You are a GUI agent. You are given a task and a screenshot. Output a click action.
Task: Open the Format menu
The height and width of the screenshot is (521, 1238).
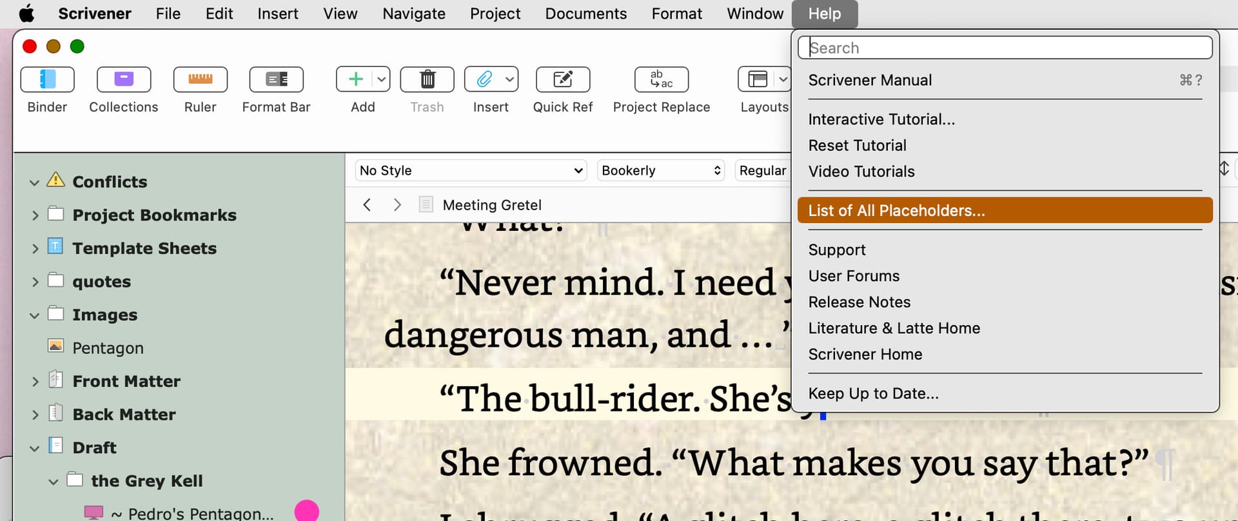pos(677,14)
